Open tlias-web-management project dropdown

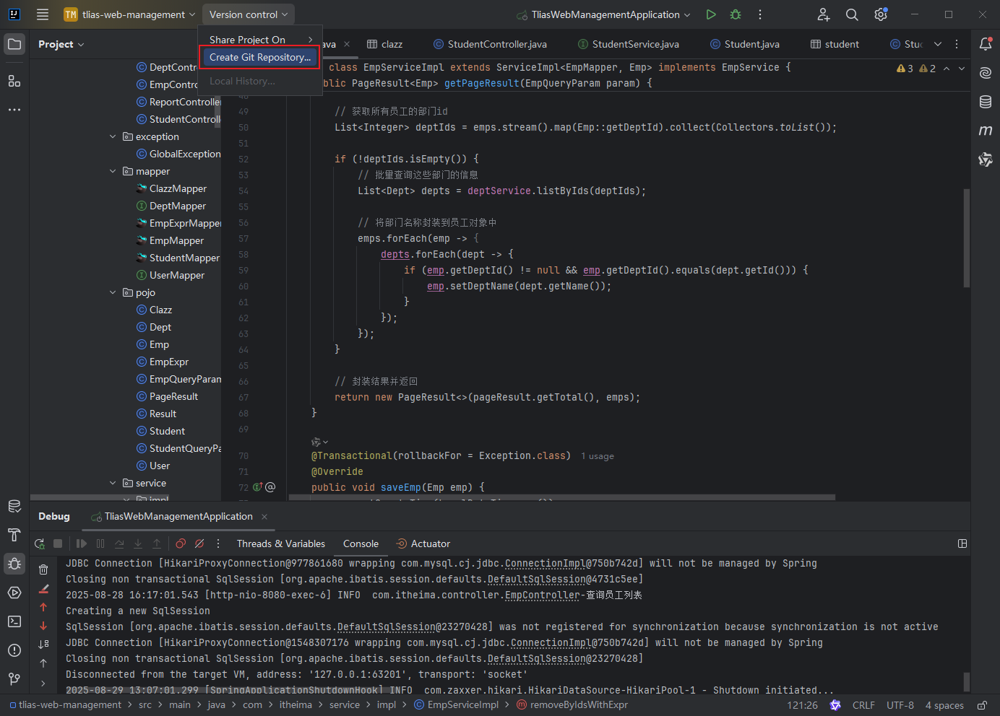point(130,14)
